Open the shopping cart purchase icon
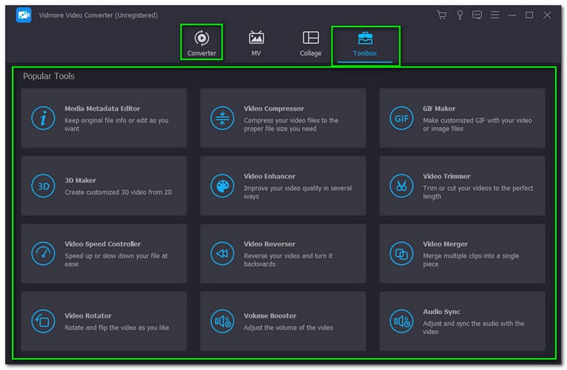The width and height of the screenshot is (567, 370). 442,15
